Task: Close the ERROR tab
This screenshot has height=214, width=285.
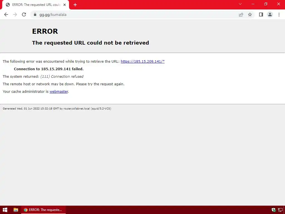Action: point(65,5)
